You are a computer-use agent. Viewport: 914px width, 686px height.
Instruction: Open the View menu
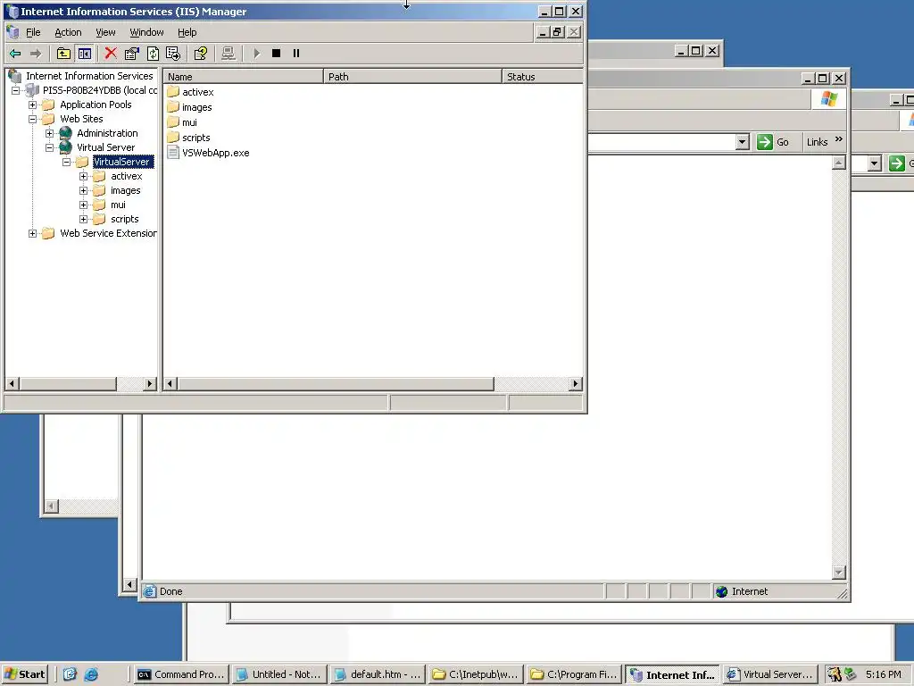(x=105, y=33)
